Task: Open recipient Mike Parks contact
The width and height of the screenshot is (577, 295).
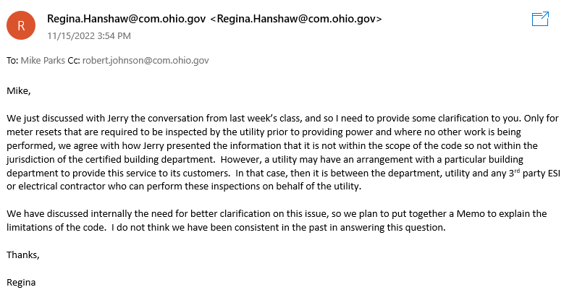Action: [43, 60]
